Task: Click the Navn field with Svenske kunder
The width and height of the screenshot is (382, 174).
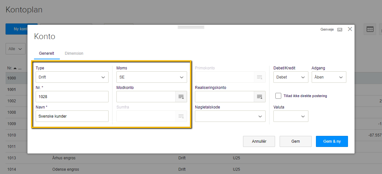Action: 72,116
